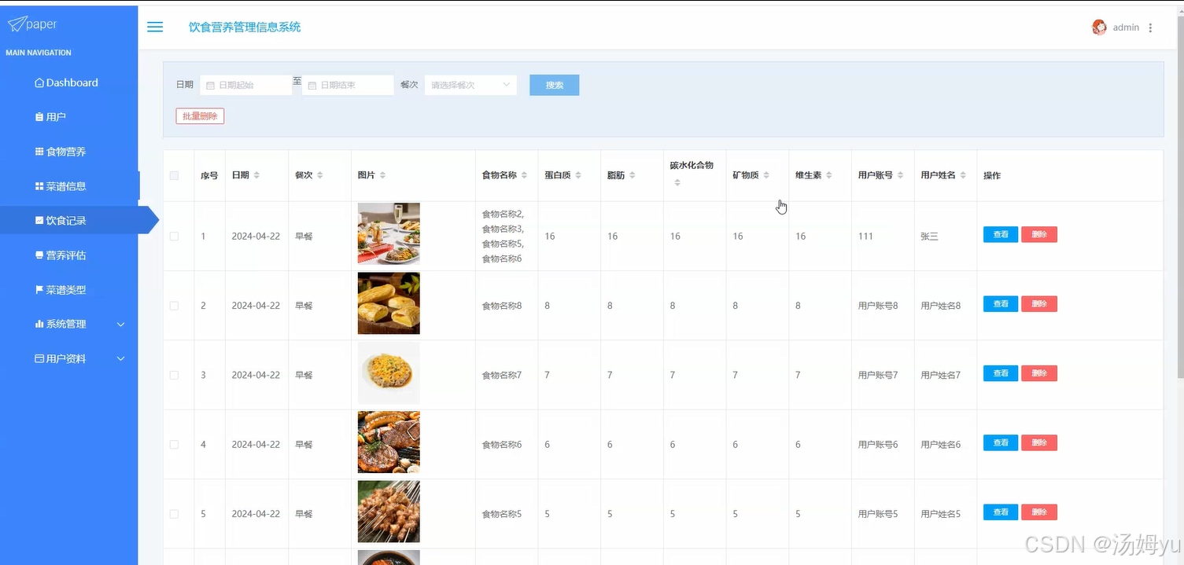
Task: Click the 用户账号7 cell
Action: 878,375
